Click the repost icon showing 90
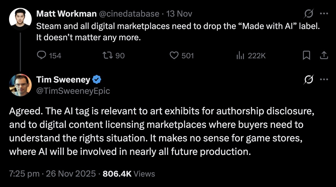The image size is (336, 187). [108, 55]
